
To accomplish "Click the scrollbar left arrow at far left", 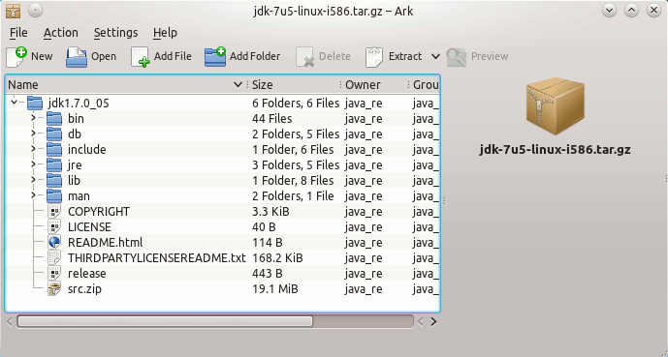I will point(10,322).
